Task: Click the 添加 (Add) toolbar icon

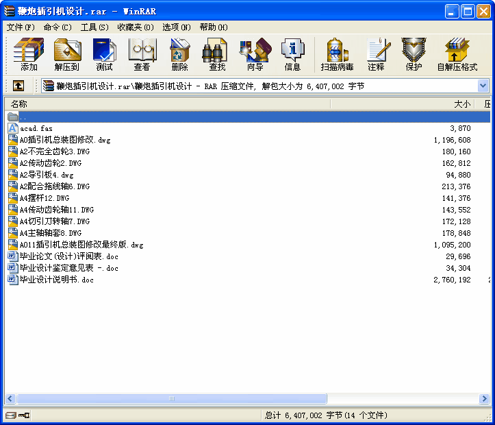Action: point(29,55)
